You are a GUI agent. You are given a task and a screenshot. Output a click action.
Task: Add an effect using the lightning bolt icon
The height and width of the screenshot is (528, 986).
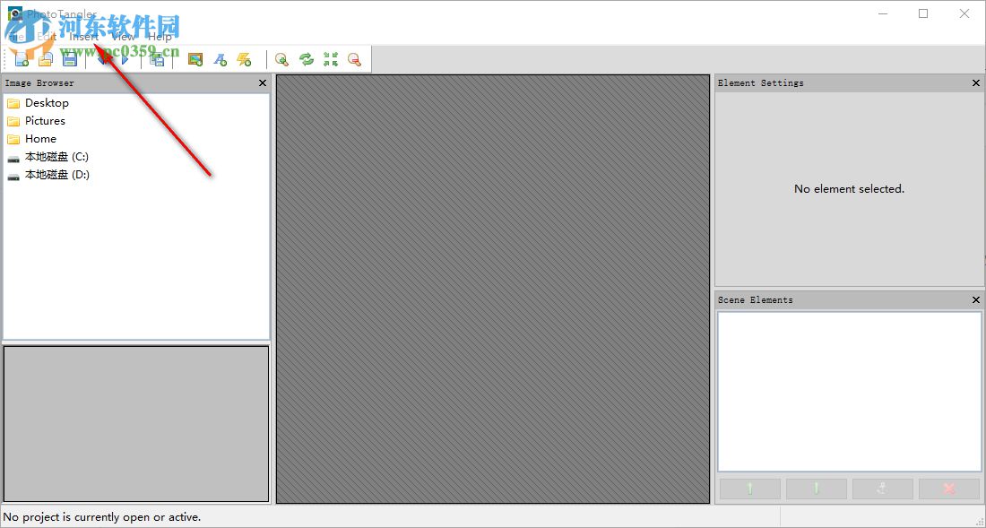(x=244, y=58)
